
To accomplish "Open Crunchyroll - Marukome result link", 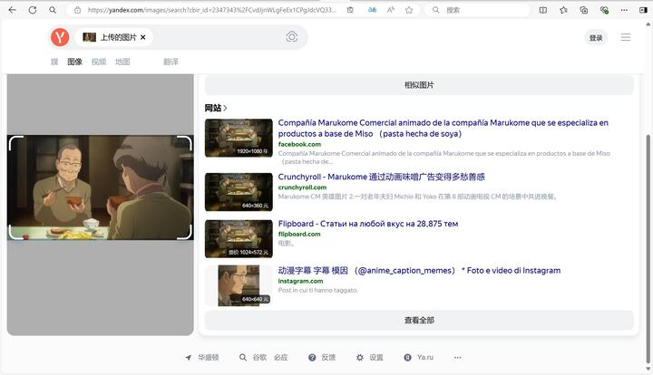I will [382, 177].
